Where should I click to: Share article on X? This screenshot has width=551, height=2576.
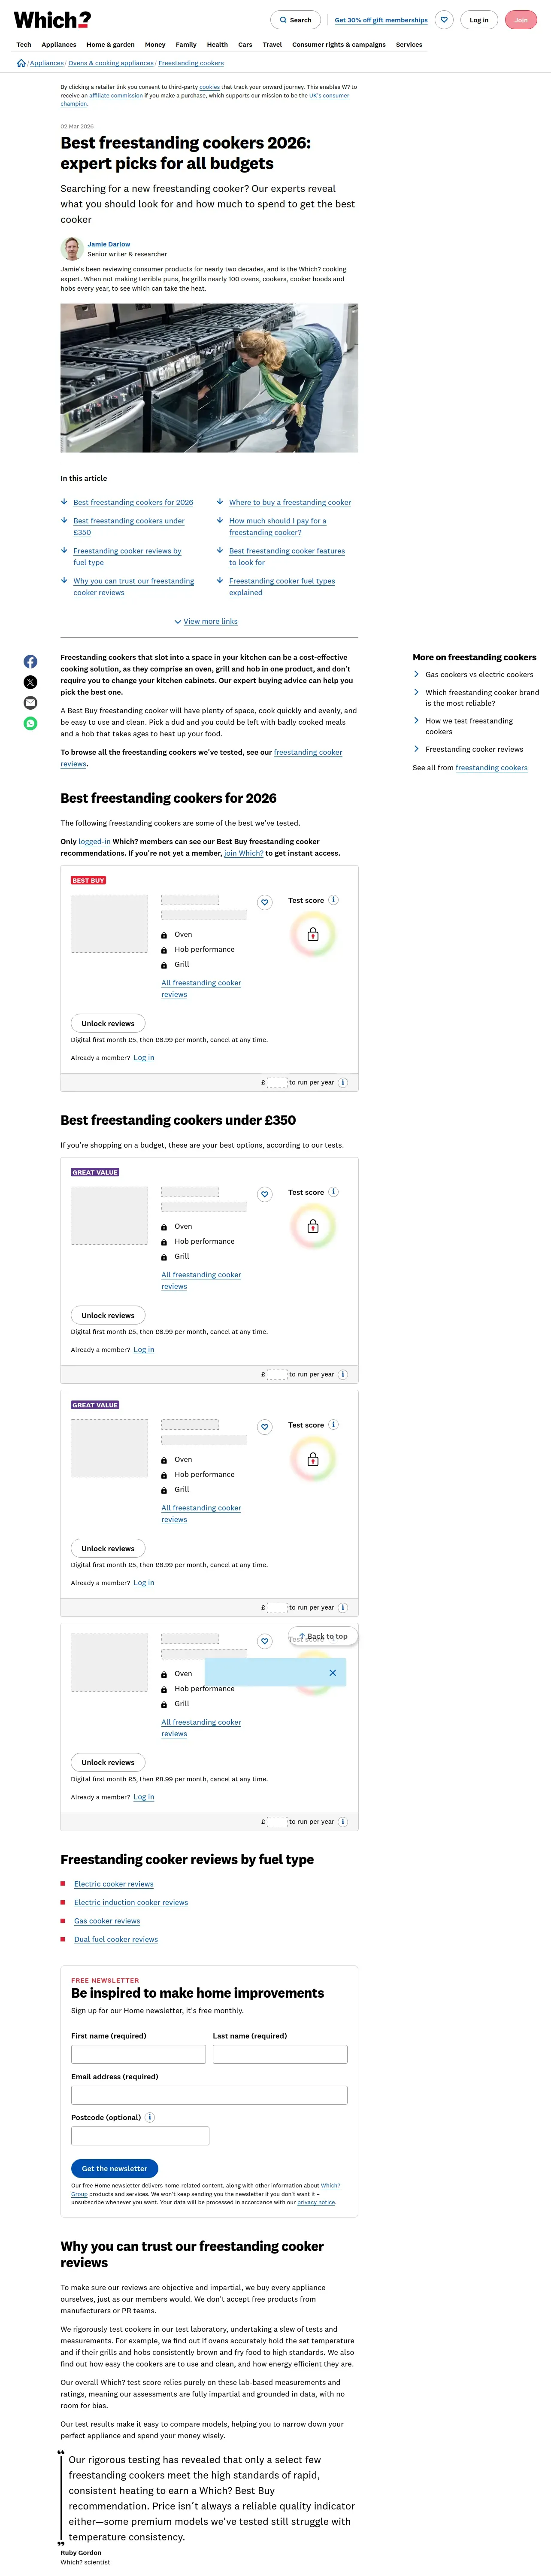pyautogui.click(x=31, y=682)
